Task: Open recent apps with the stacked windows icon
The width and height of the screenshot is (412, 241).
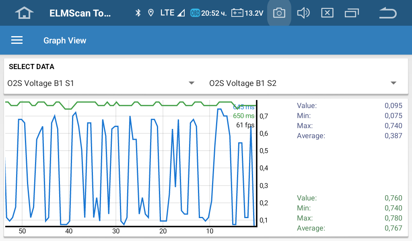Action: coord(352,13)
